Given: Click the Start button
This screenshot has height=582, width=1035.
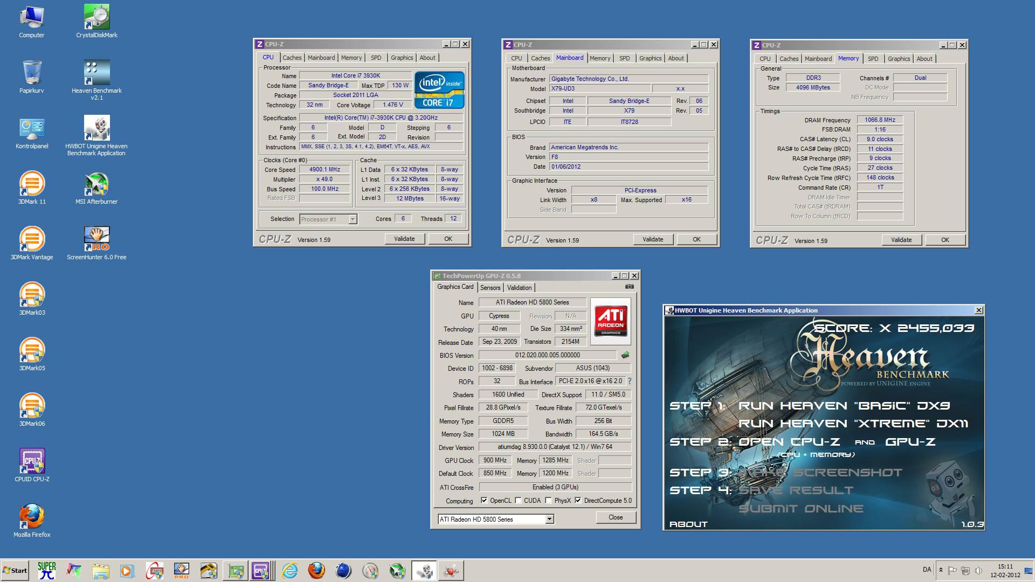Looking at the screenshot, I should pyautogui.click(x=15, y=570).
